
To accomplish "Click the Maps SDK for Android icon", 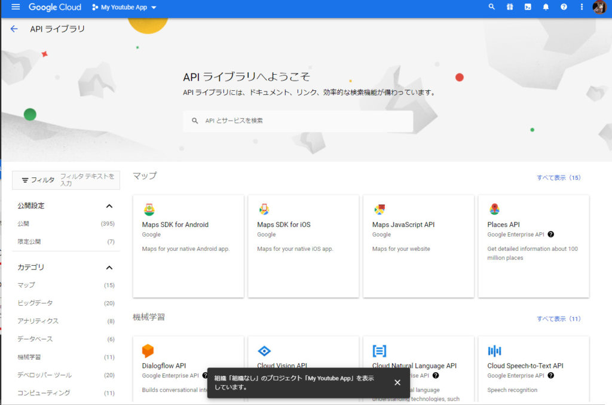I will (x=149, y=210).
